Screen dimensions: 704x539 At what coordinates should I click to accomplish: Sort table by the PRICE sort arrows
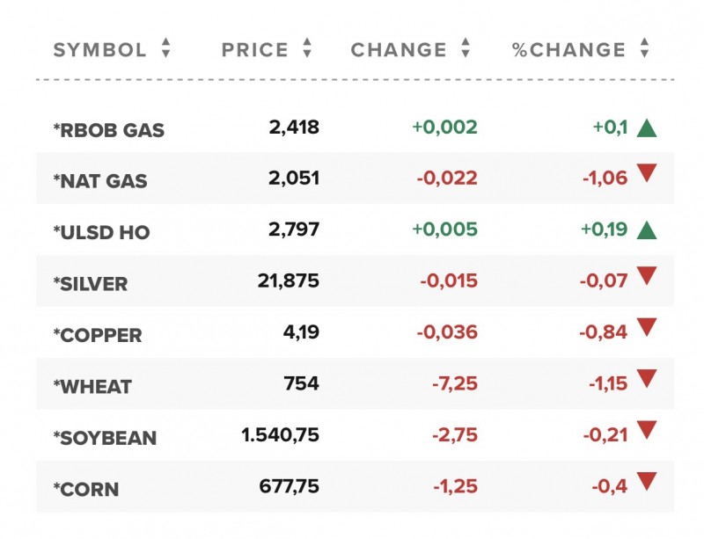click(306, 49)
